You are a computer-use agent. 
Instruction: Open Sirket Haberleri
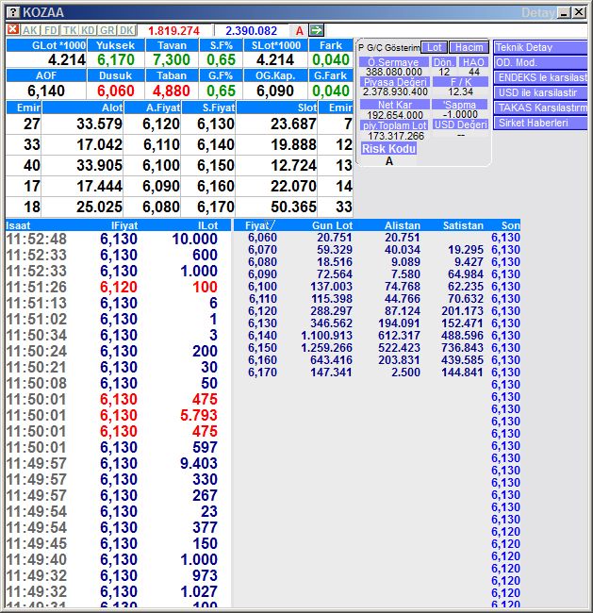click(540, 123)
